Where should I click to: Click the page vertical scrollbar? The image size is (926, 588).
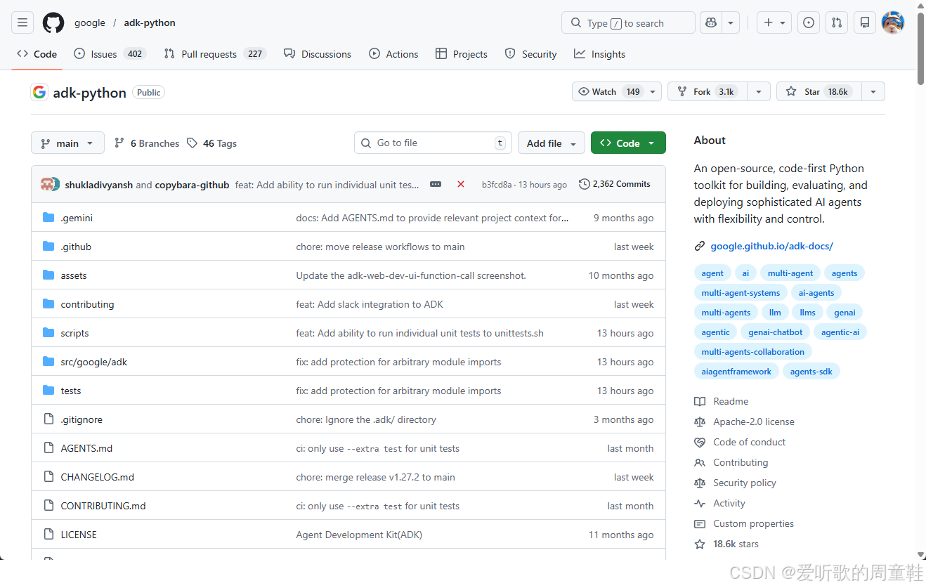point(921,48)
